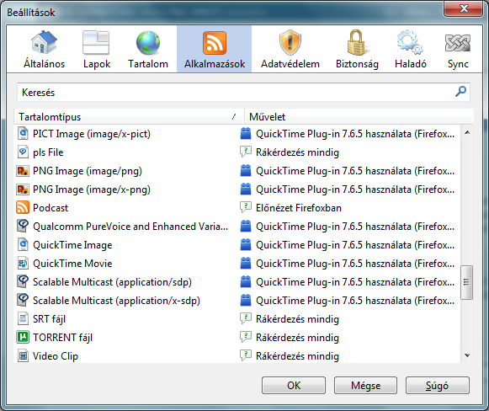489x411 pixels.
Task: Click the search magnifier icon
Action: (x=460, y=92)
